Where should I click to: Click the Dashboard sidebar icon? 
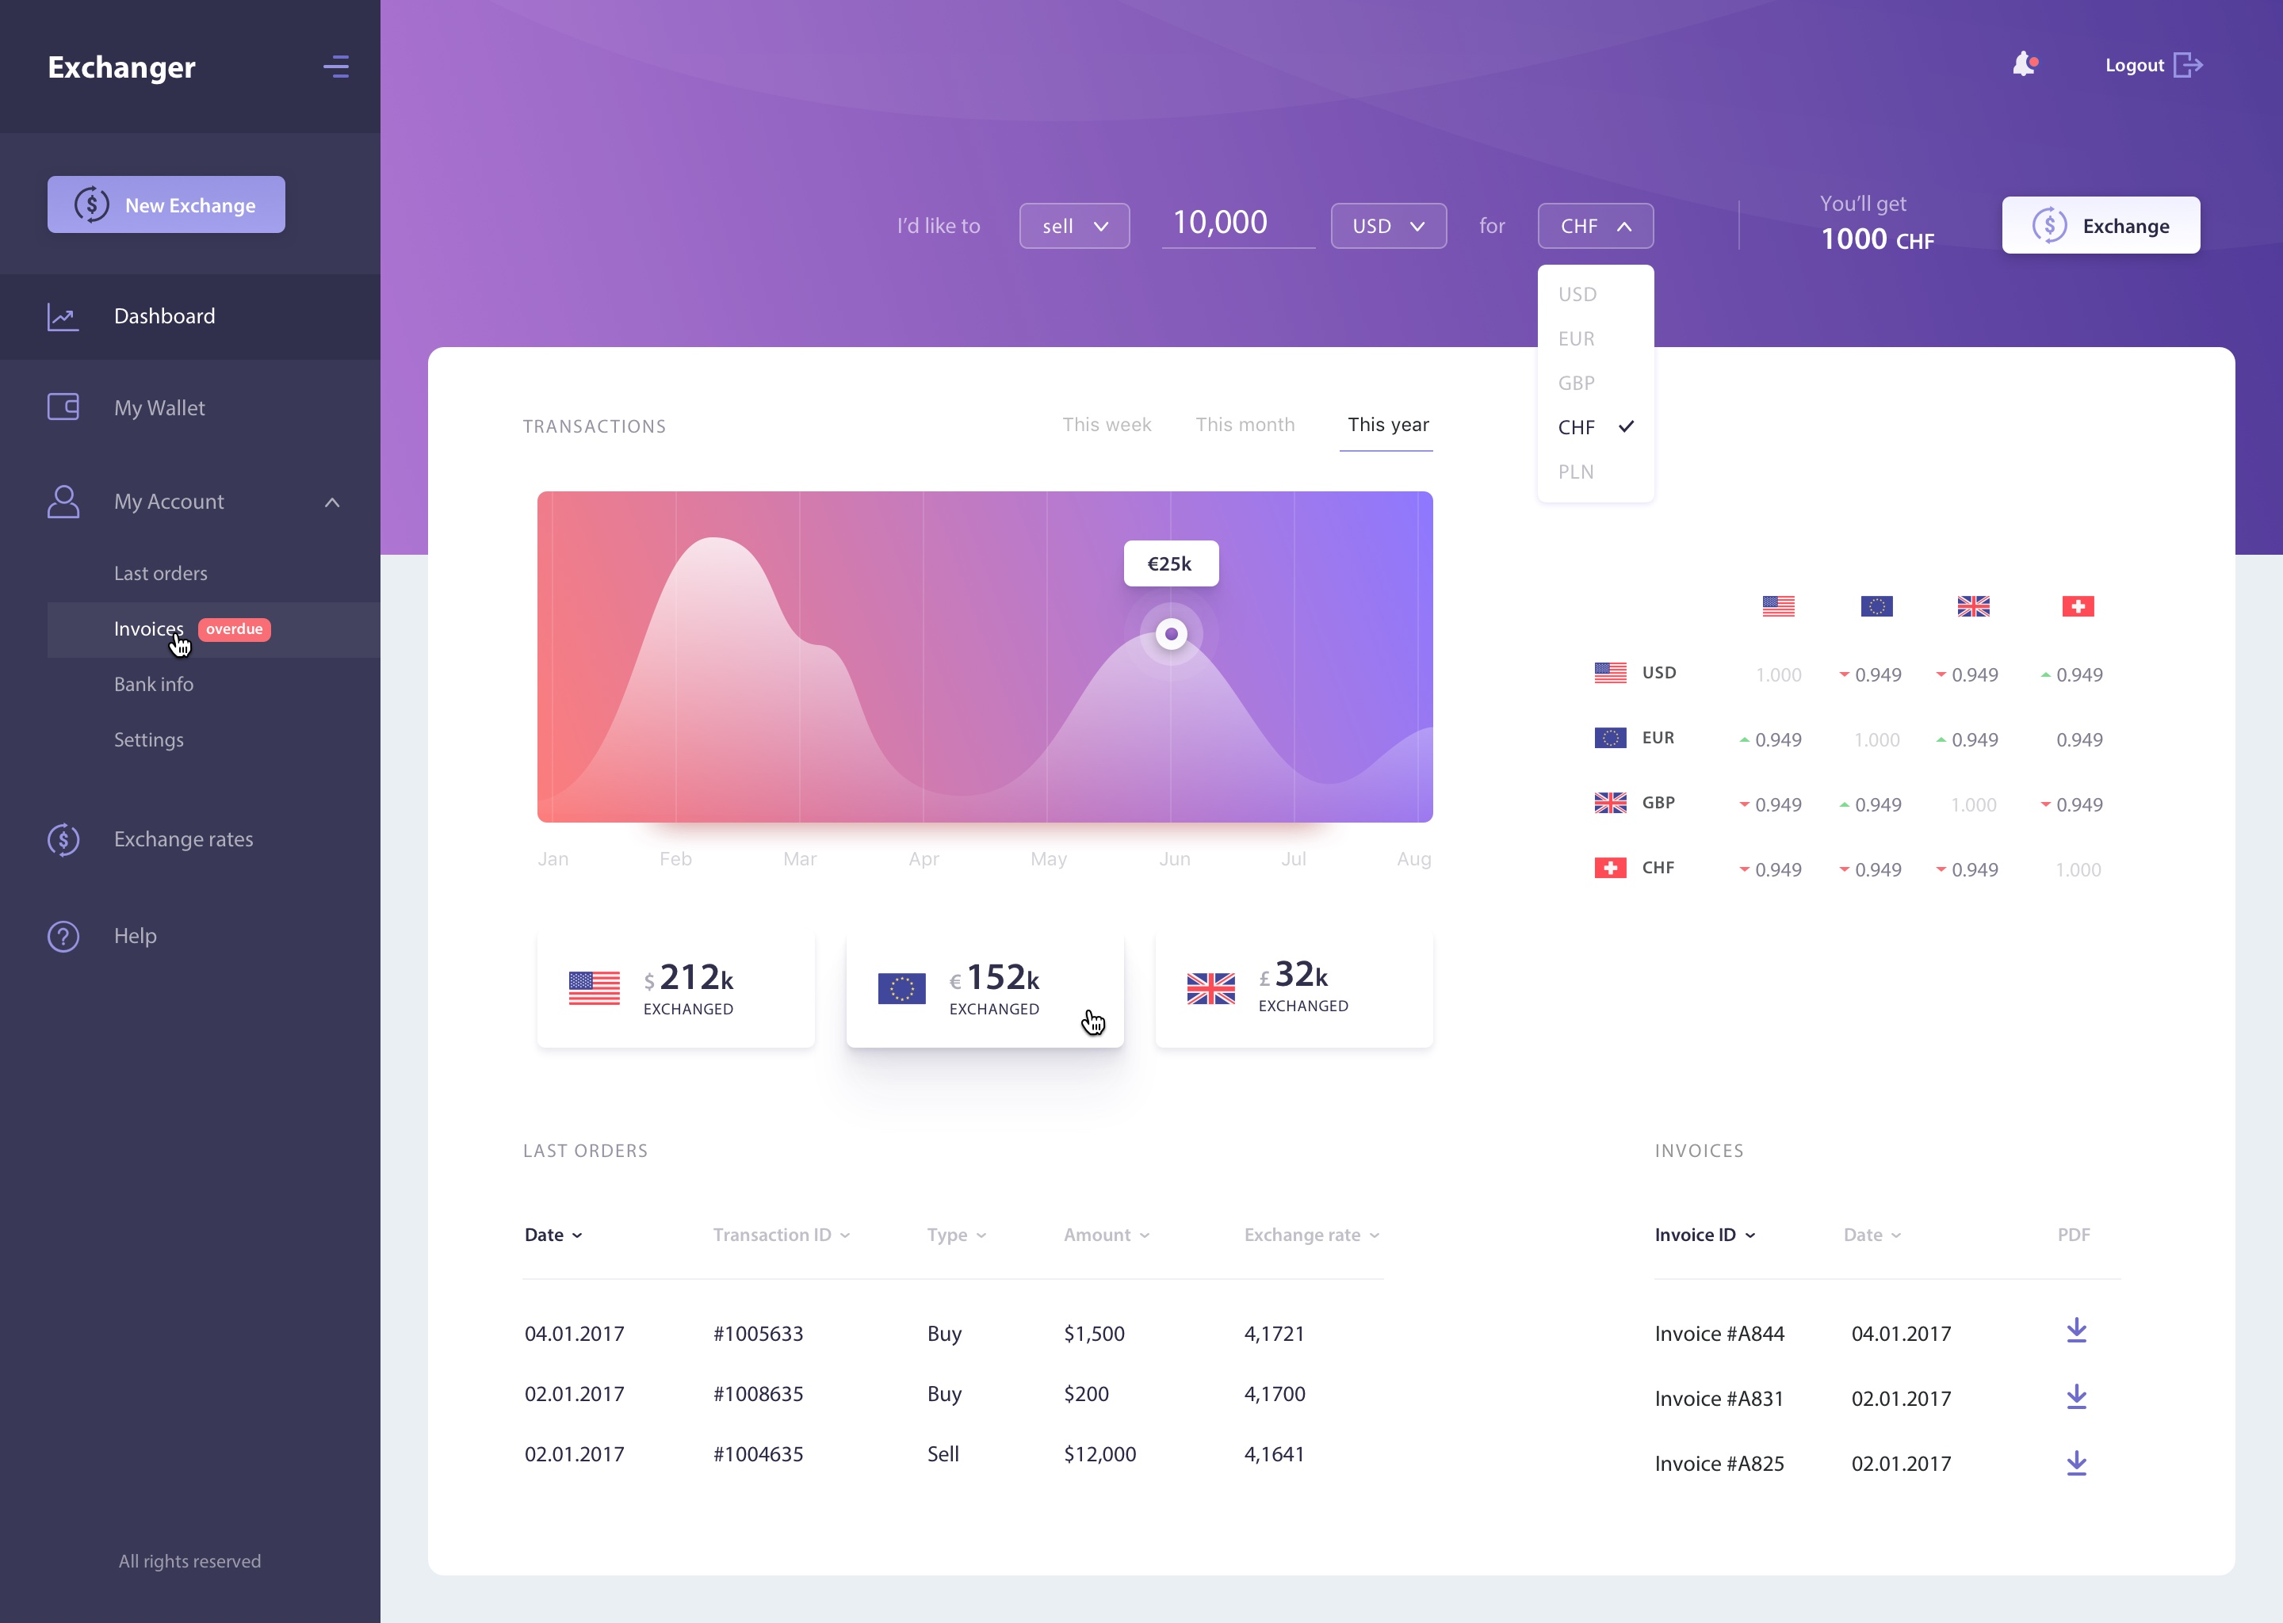pyautogui.click(x=63, y=316)
